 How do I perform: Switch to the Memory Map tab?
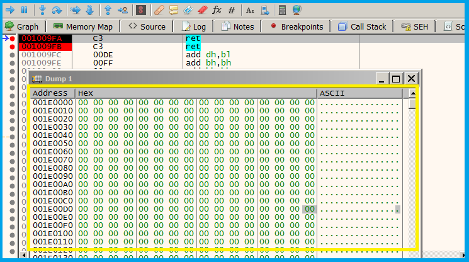point(82,26)
